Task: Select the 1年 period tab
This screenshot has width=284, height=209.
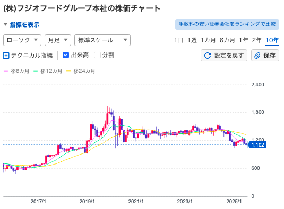Action: click(x=244, y=40)
